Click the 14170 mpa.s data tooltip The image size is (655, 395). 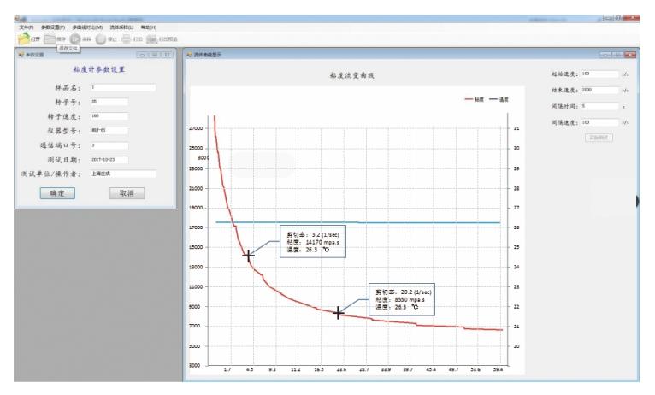click(313, 242)
